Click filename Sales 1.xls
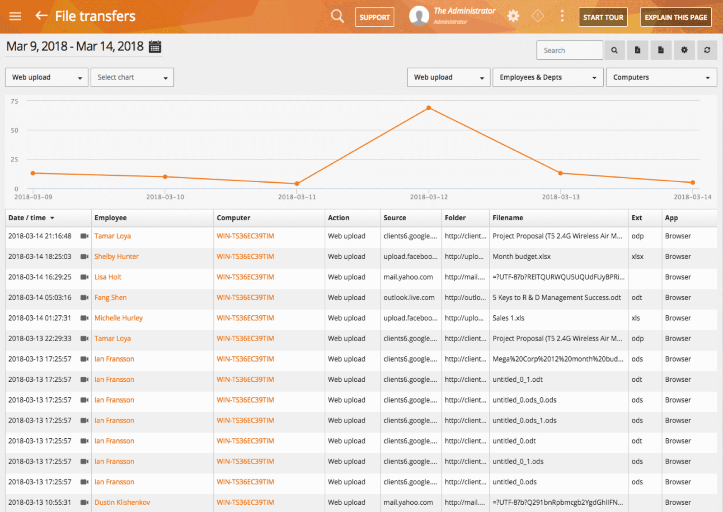This screenshot has height=512, width=723. 508,318
